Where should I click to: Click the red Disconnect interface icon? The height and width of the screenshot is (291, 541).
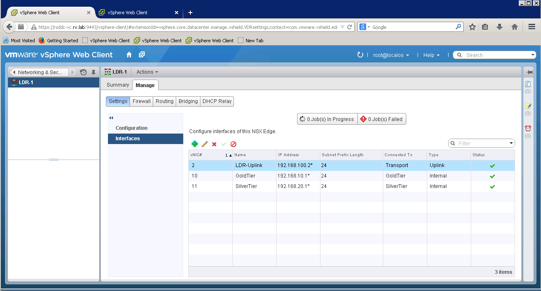(233, 144)
